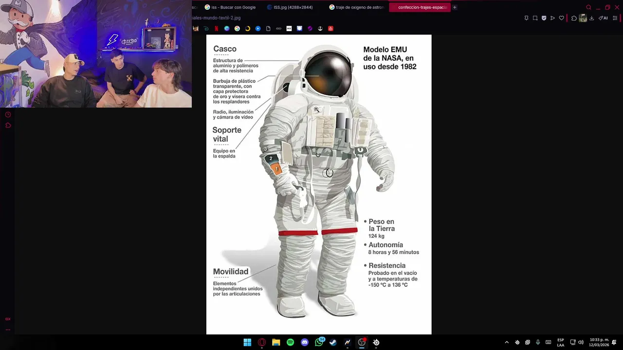This screenshot has height=350, width=623.
Task: Open File Explorer from the taskbar
Action: point(276,342)
